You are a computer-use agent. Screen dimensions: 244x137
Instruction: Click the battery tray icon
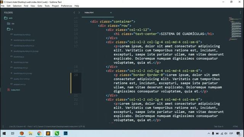tap(217, 134)
